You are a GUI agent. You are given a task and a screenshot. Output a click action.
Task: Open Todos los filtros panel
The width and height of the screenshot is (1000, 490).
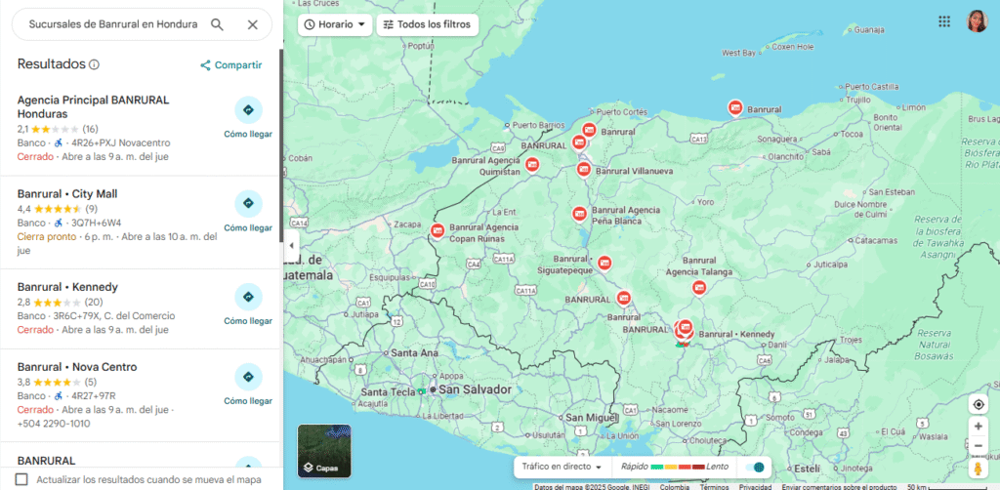click(428, 24)
